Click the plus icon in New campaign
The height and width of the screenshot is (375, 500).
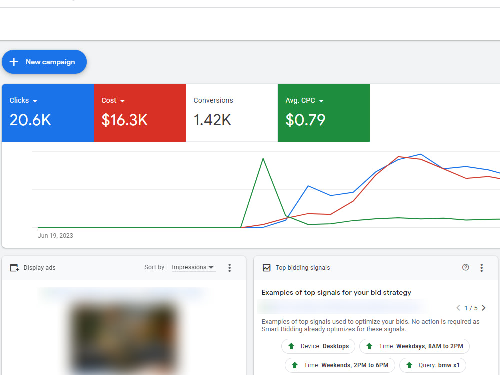(14, 62)
